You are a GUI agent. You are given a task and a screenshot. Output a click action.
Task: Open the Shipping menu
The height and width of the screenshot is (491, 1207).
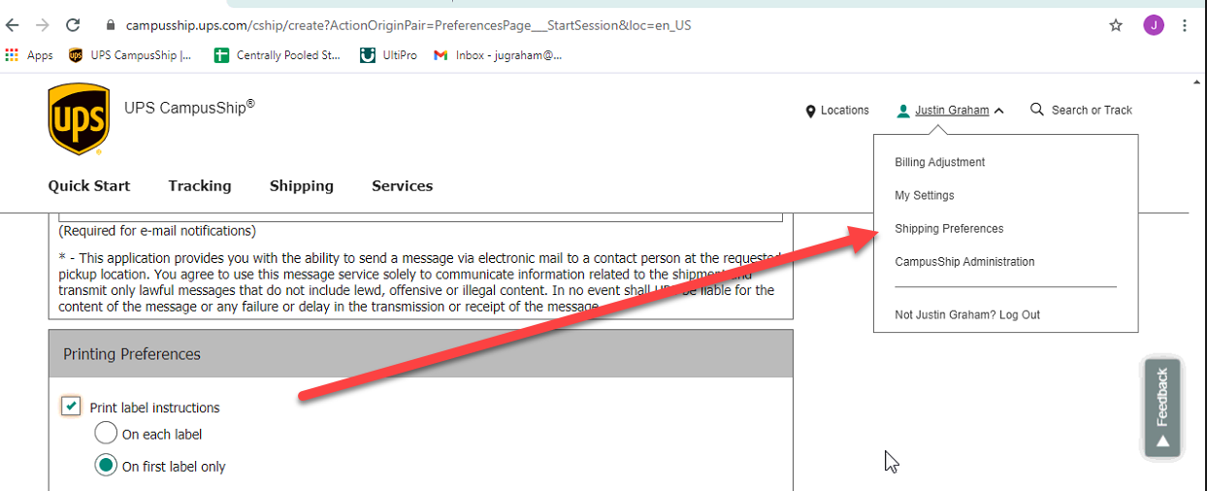[302, 186]
